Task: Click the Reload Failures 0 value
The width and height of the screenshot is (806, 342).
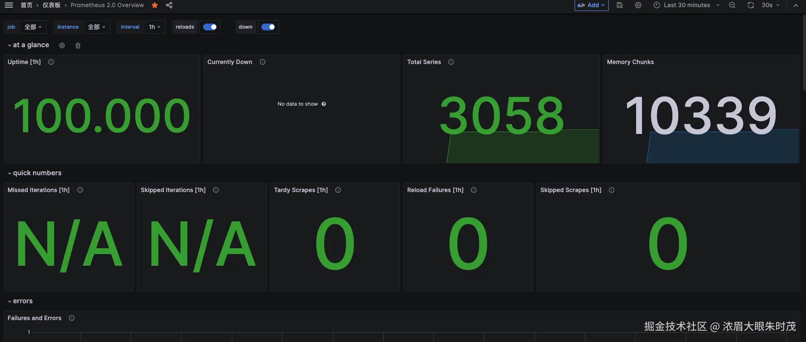Action: 468,243
